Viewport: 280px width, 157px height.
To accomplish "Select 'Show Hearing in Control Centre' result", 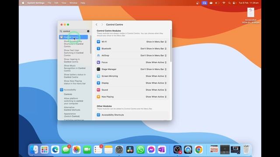I will pos(72,61).
